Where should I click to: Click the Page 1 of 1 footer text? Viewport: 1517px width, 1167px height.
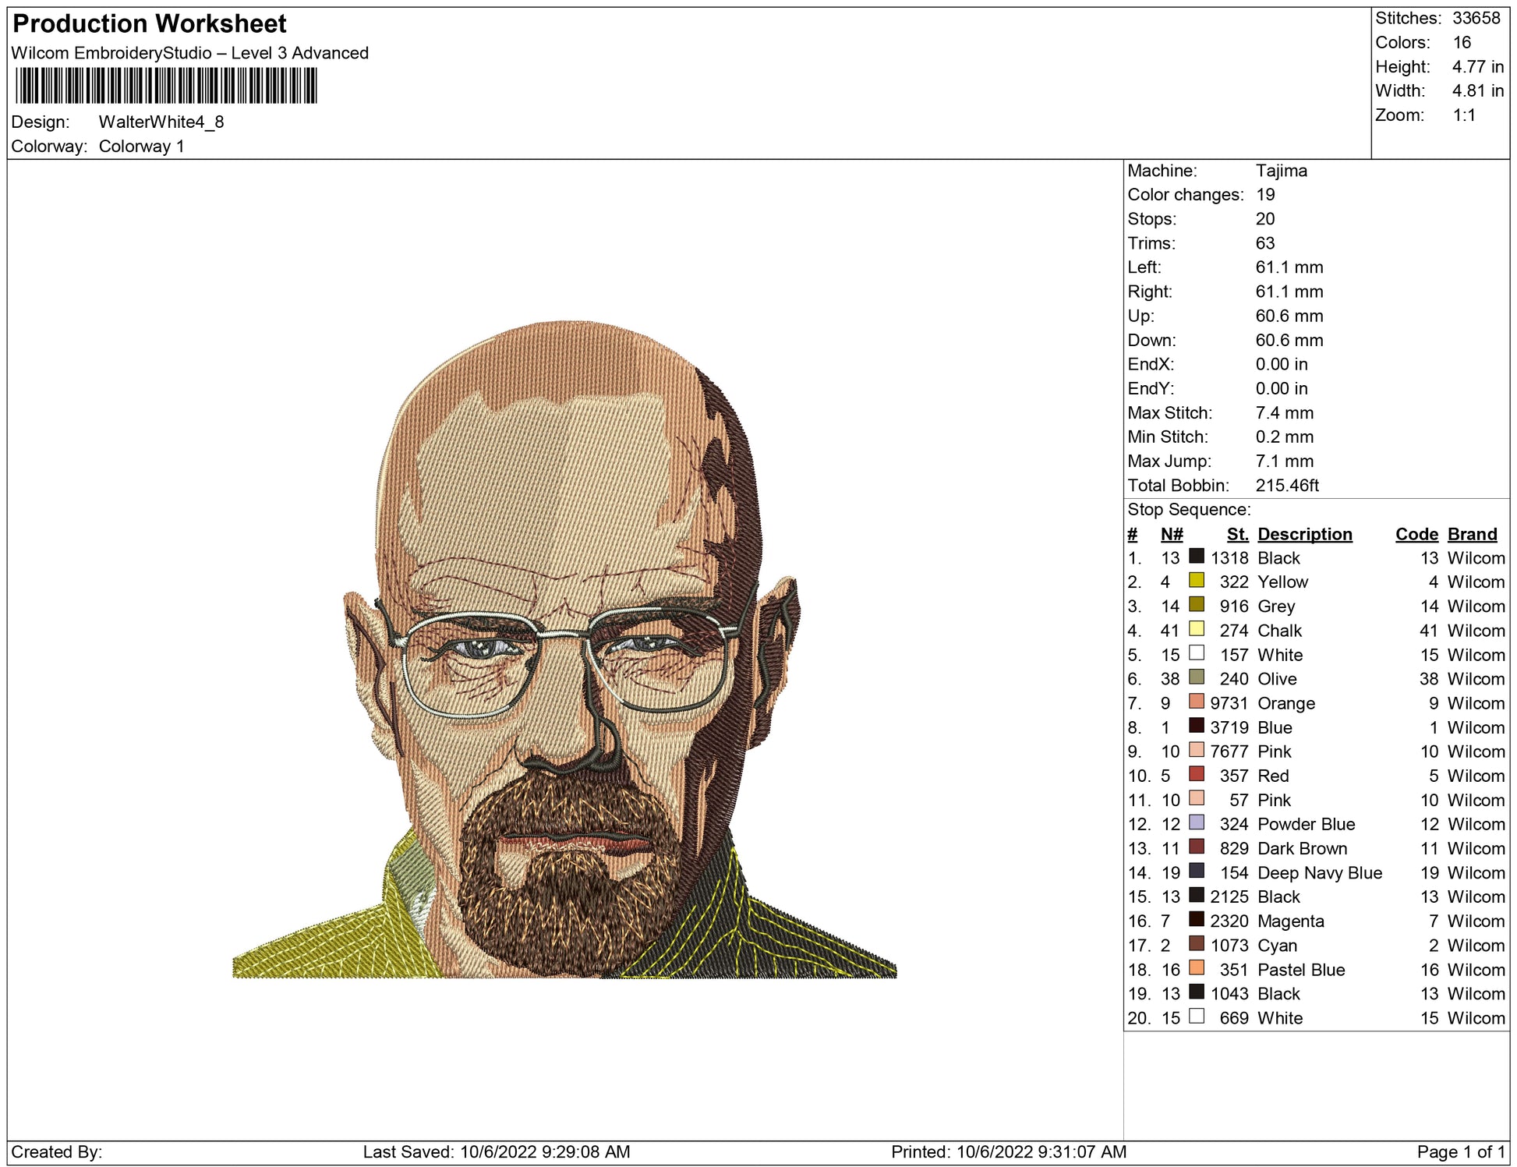pyautogui.click(x=1460, y=1151)
